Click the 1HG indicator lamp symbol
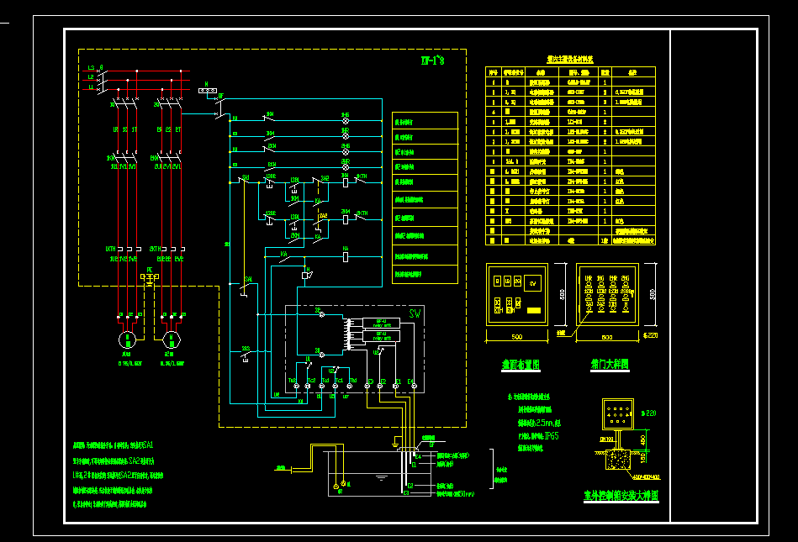The width and height of the screenshot is (798, 542). point(346,120)
